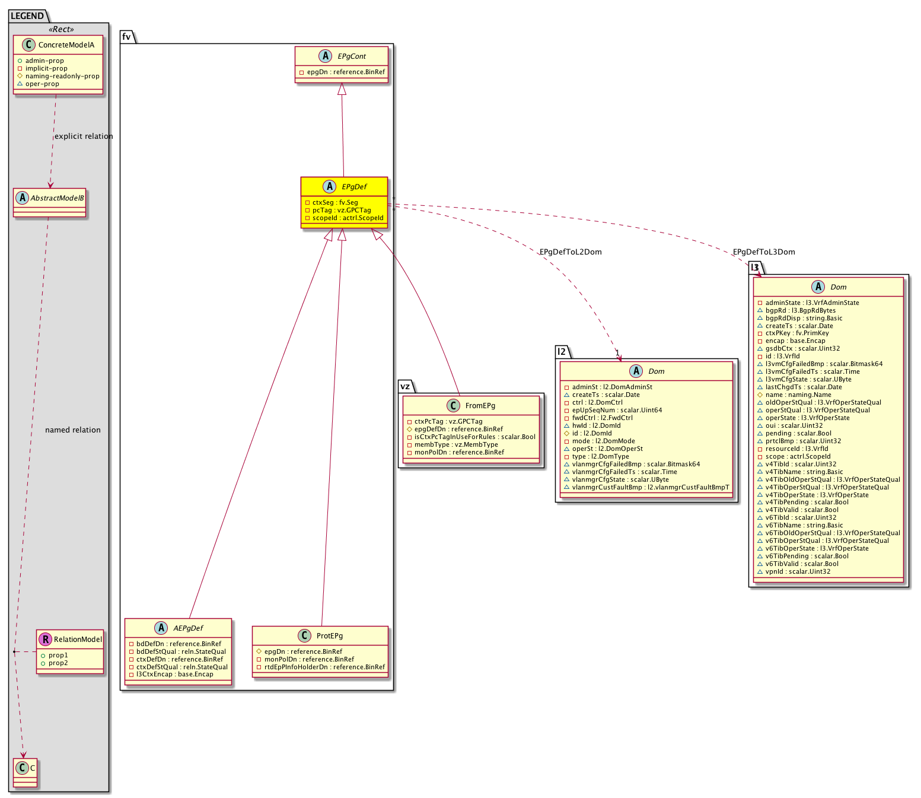Click the pink 'R' icon of RelationModel
Screen dimensions: 921x798
45,640
